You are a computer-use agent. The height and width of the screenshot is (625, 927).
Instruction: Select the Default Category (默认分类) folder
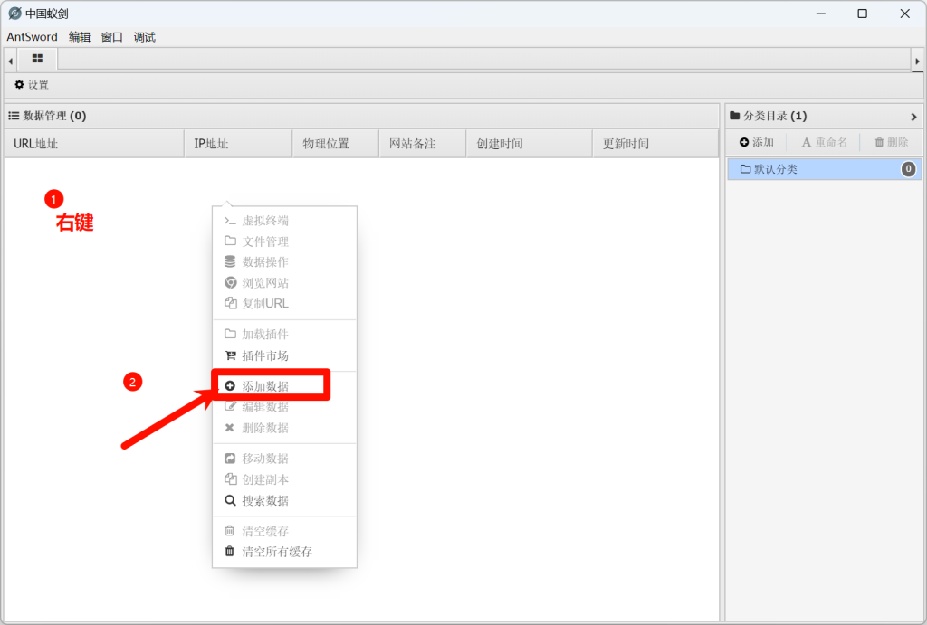tap(776, 169)
